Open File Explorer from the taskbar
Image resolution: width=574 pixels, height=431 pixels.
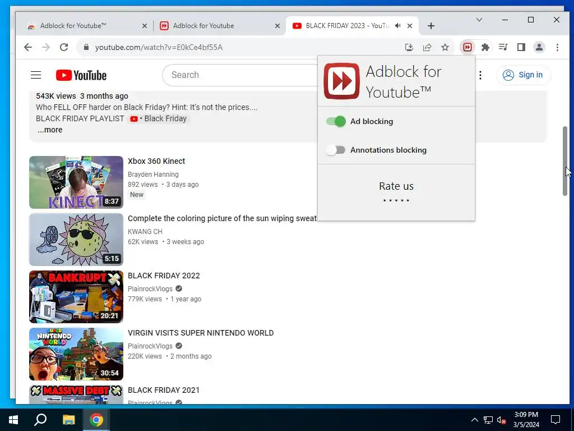[68, 420]
